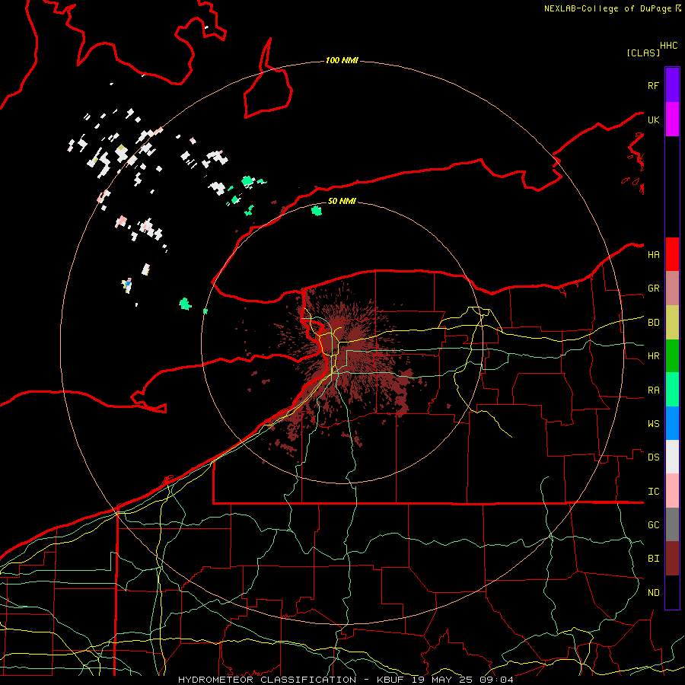Click the HR legend label
This screenshot has height=685, width=685.
coord(653,356)
